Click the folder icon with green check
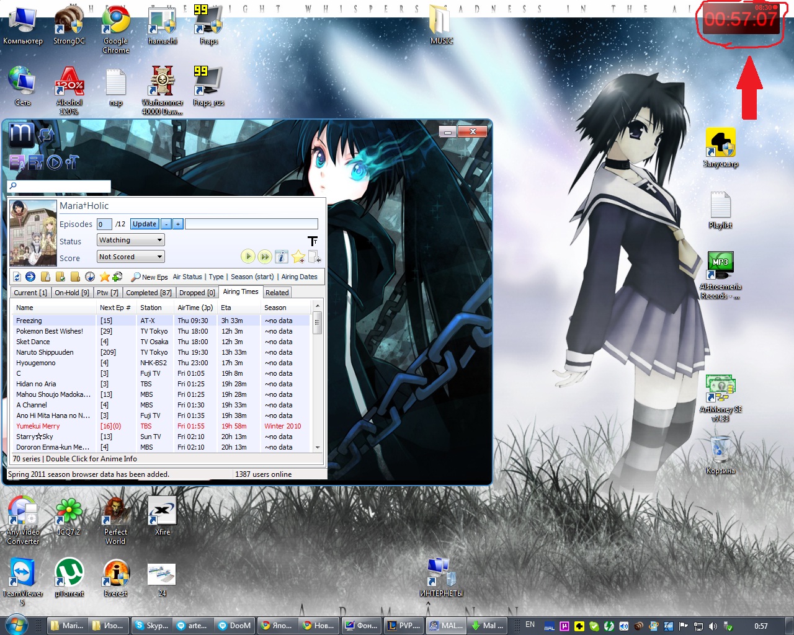Screen dimensions: 794x635 point(60,277)
